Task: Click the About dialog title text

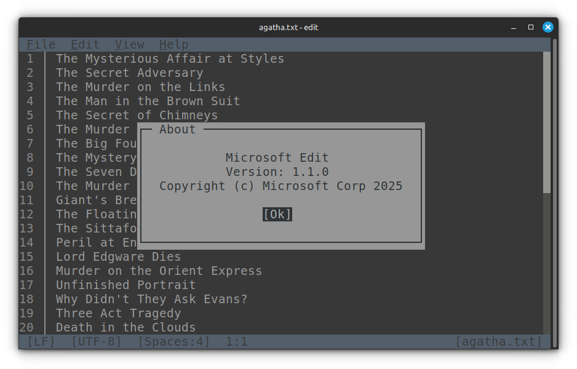Action: [x=177, y=129]
